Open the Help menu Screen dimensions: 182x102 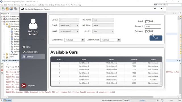coord(79,5)
